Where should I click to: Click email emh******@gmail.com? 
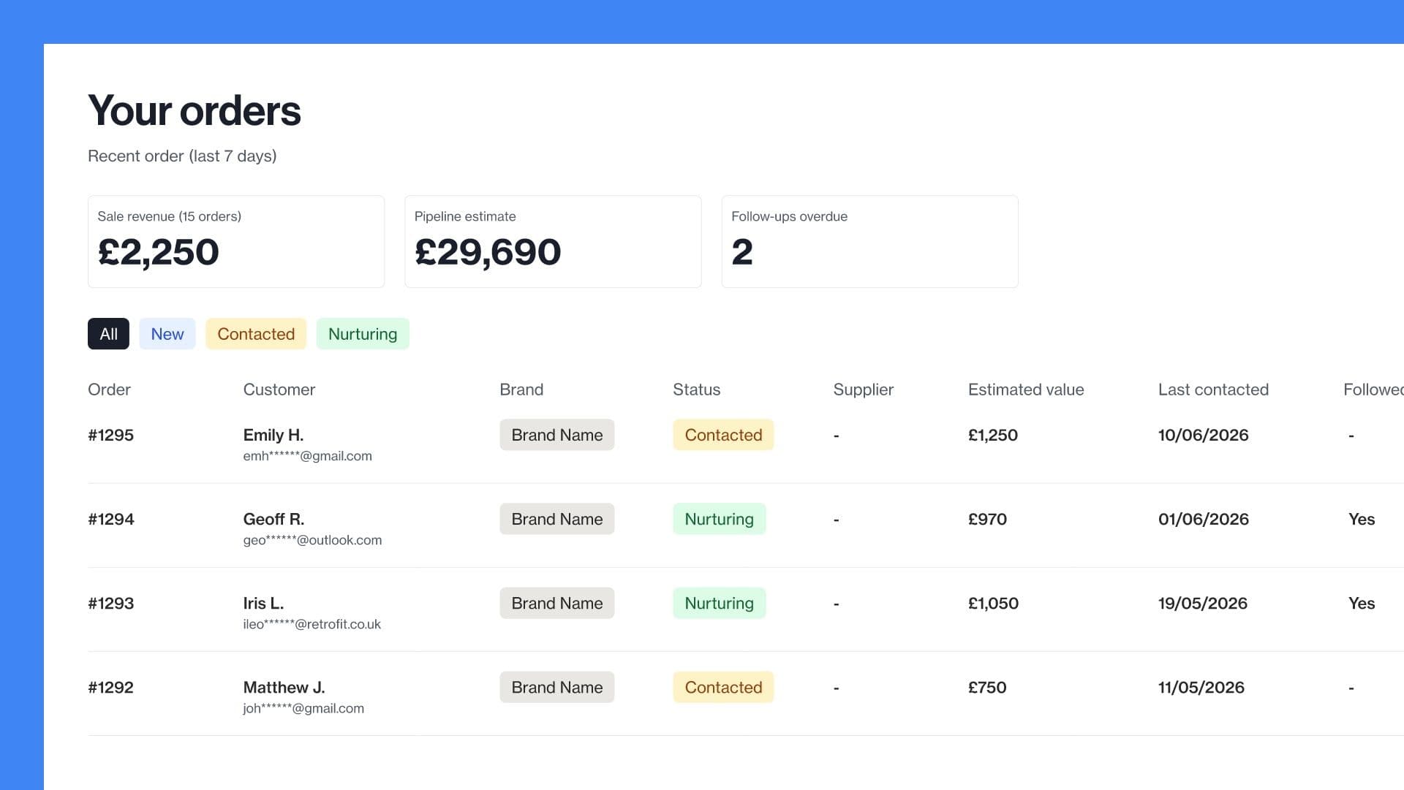tap(307, 456)
